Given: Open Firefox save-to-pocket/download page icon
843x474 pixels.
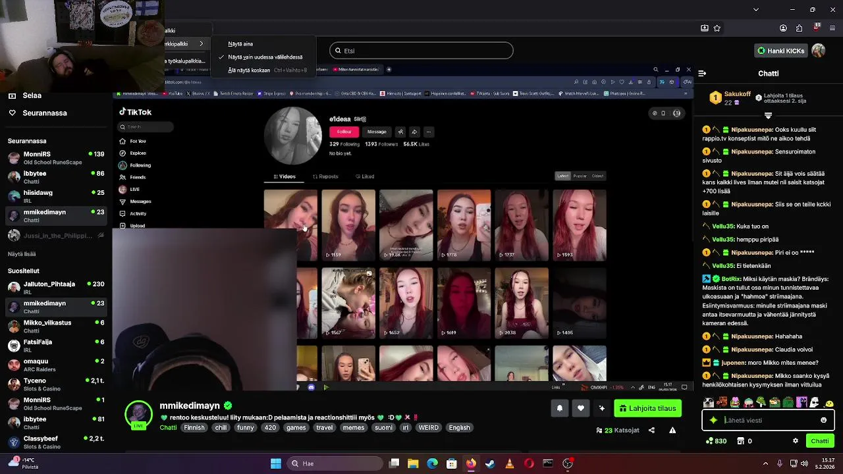Looking at the screenshot, I should [x=704, y=28].
